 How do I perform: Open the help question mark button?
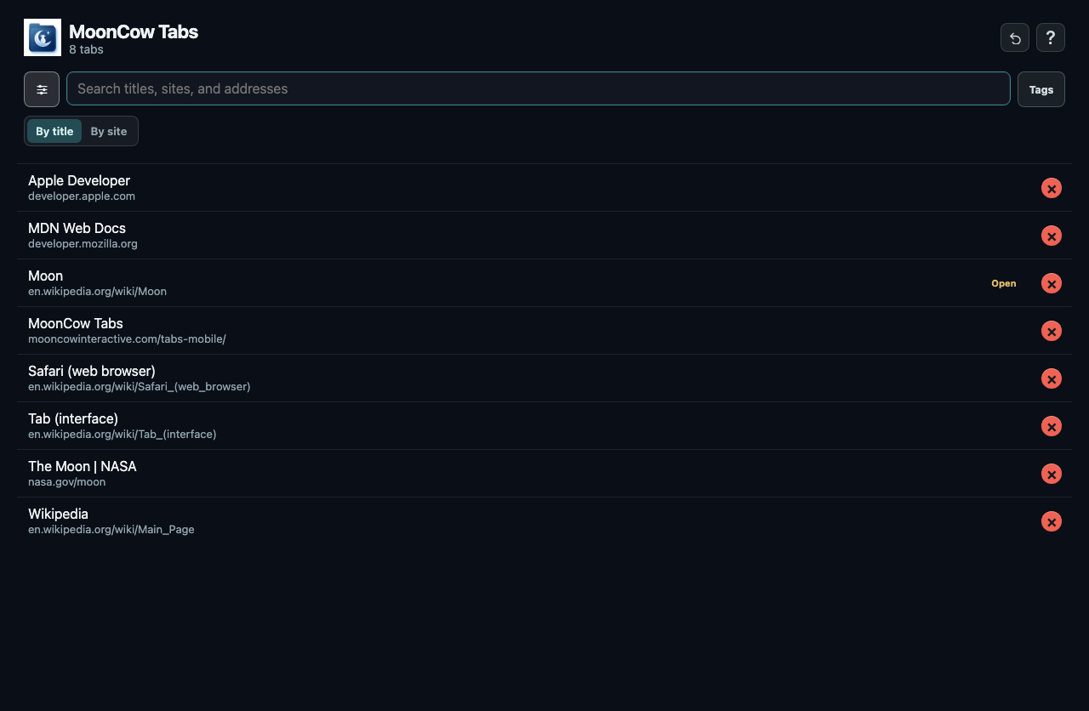(x=1051, y=37)
